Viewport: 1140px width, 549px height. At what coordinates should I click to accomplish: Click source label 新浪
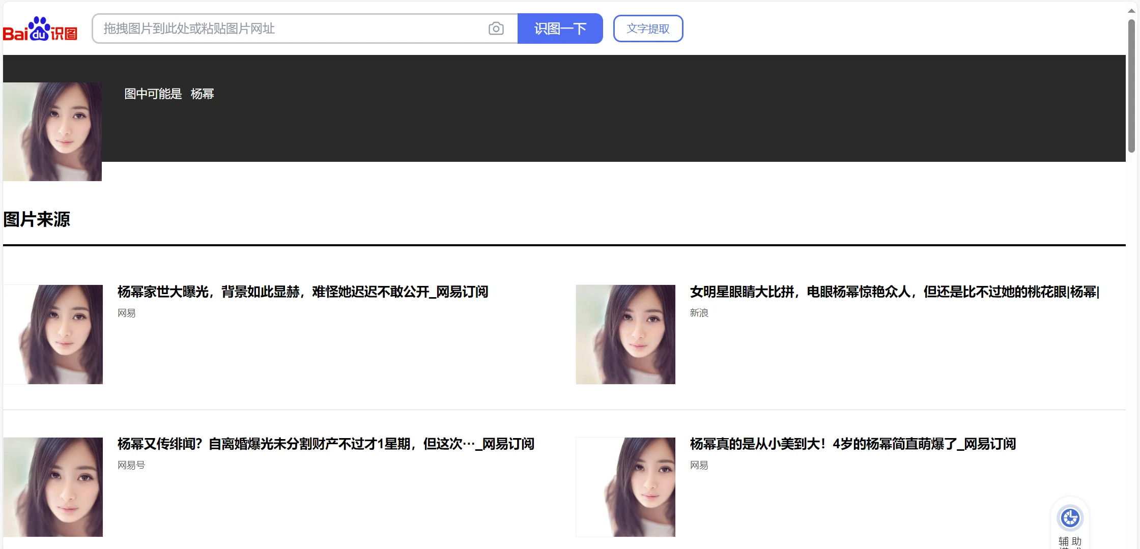699,313
